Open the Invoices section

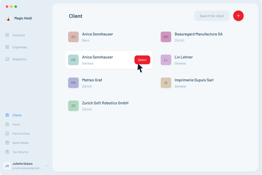pyautogui.click(x=18, y=35)
